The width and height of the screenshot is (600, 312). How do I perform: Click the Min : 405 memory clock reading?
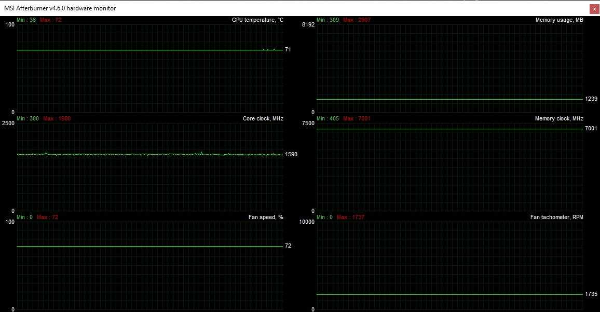pyautogui.click(x=328, y=119)
